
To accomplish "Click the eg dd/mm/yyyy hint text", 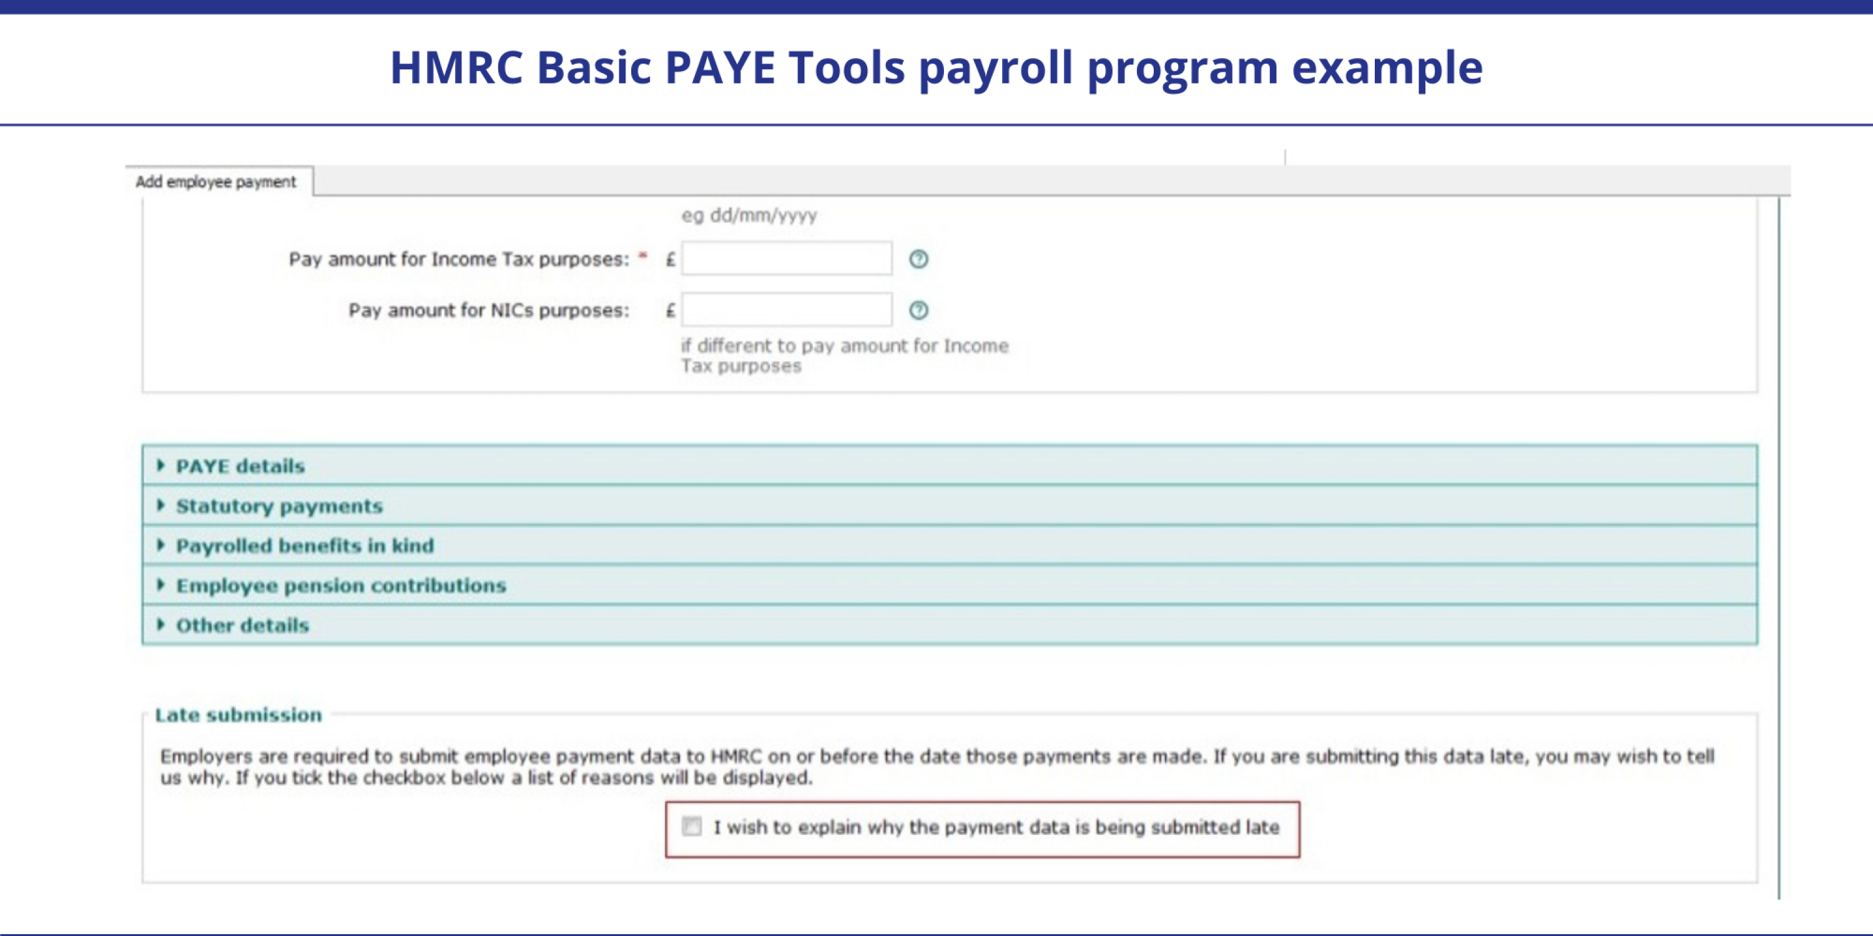I will (750, 215).
